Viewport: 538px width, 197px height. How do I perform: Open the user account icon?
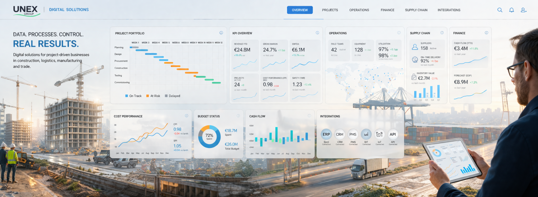pos(523,10)
